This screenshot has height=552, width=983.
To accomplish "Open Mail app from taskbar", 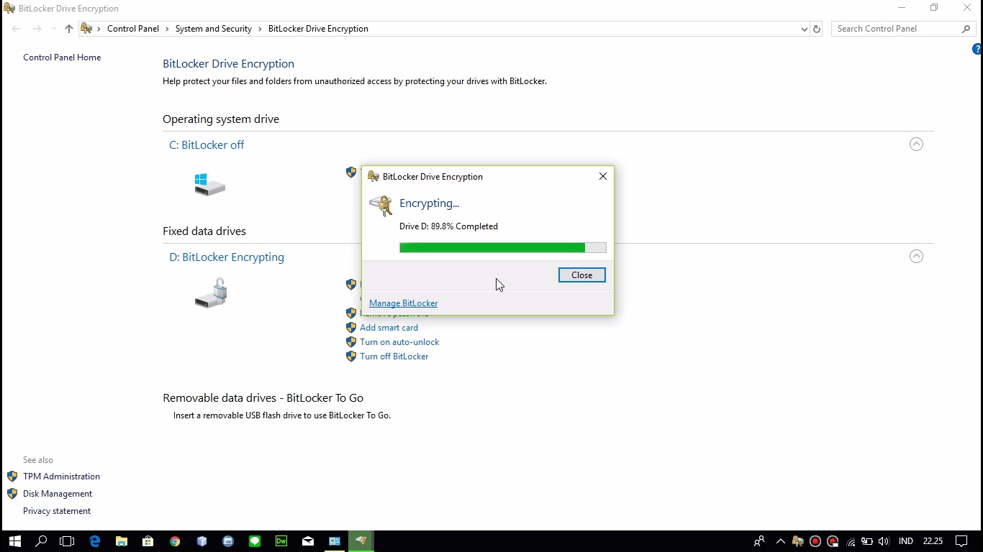I will (x=308, y=541).
